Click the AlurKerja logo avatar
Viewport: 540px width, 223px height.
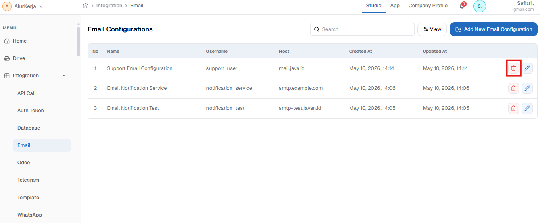tap(7, 6)
